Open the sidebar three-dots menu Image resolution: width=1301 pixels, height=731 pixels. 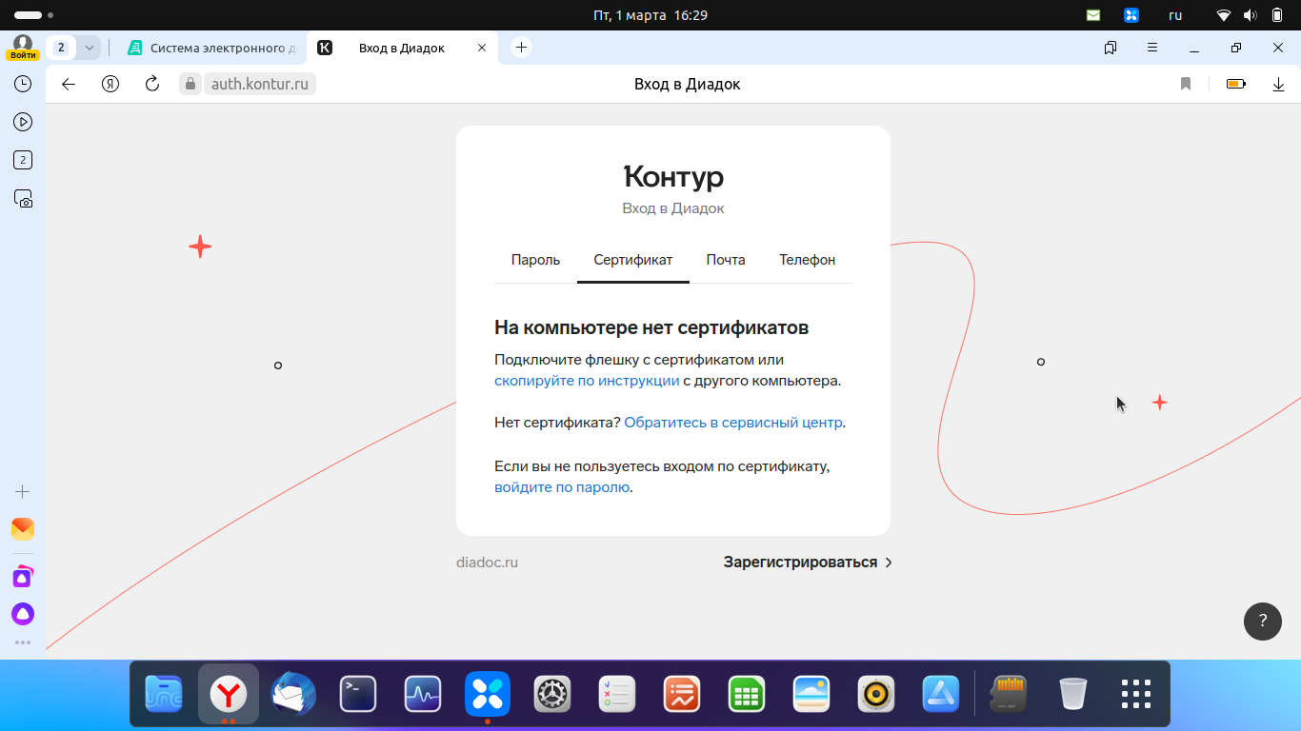23,643
